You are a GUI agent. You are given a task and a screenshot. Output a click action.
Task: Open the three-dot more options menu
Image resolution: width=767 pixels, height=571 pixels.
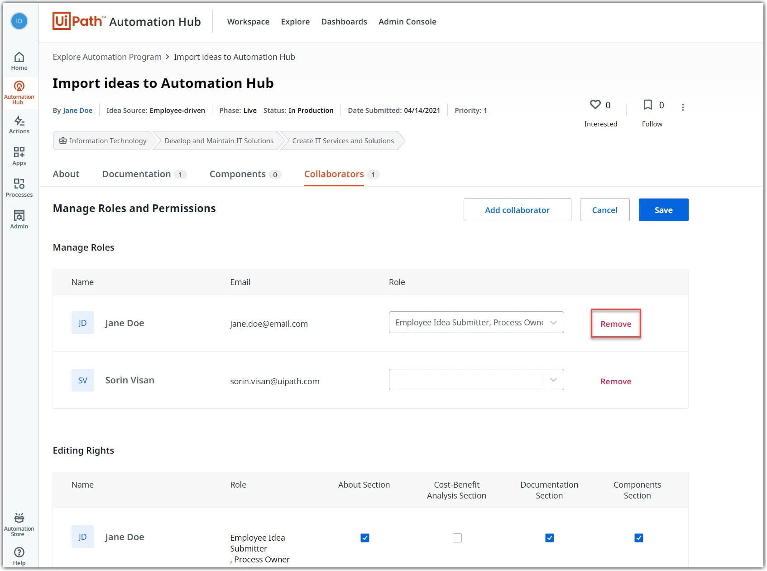pos(683,107)
